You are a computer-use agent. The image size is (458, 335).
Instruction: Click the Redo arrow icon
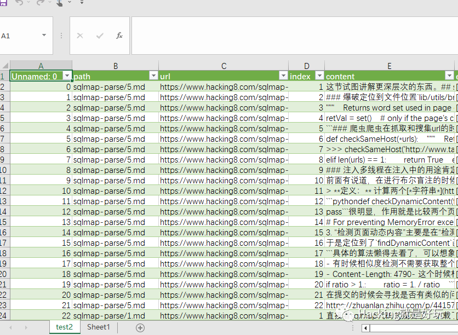point(41,3)
